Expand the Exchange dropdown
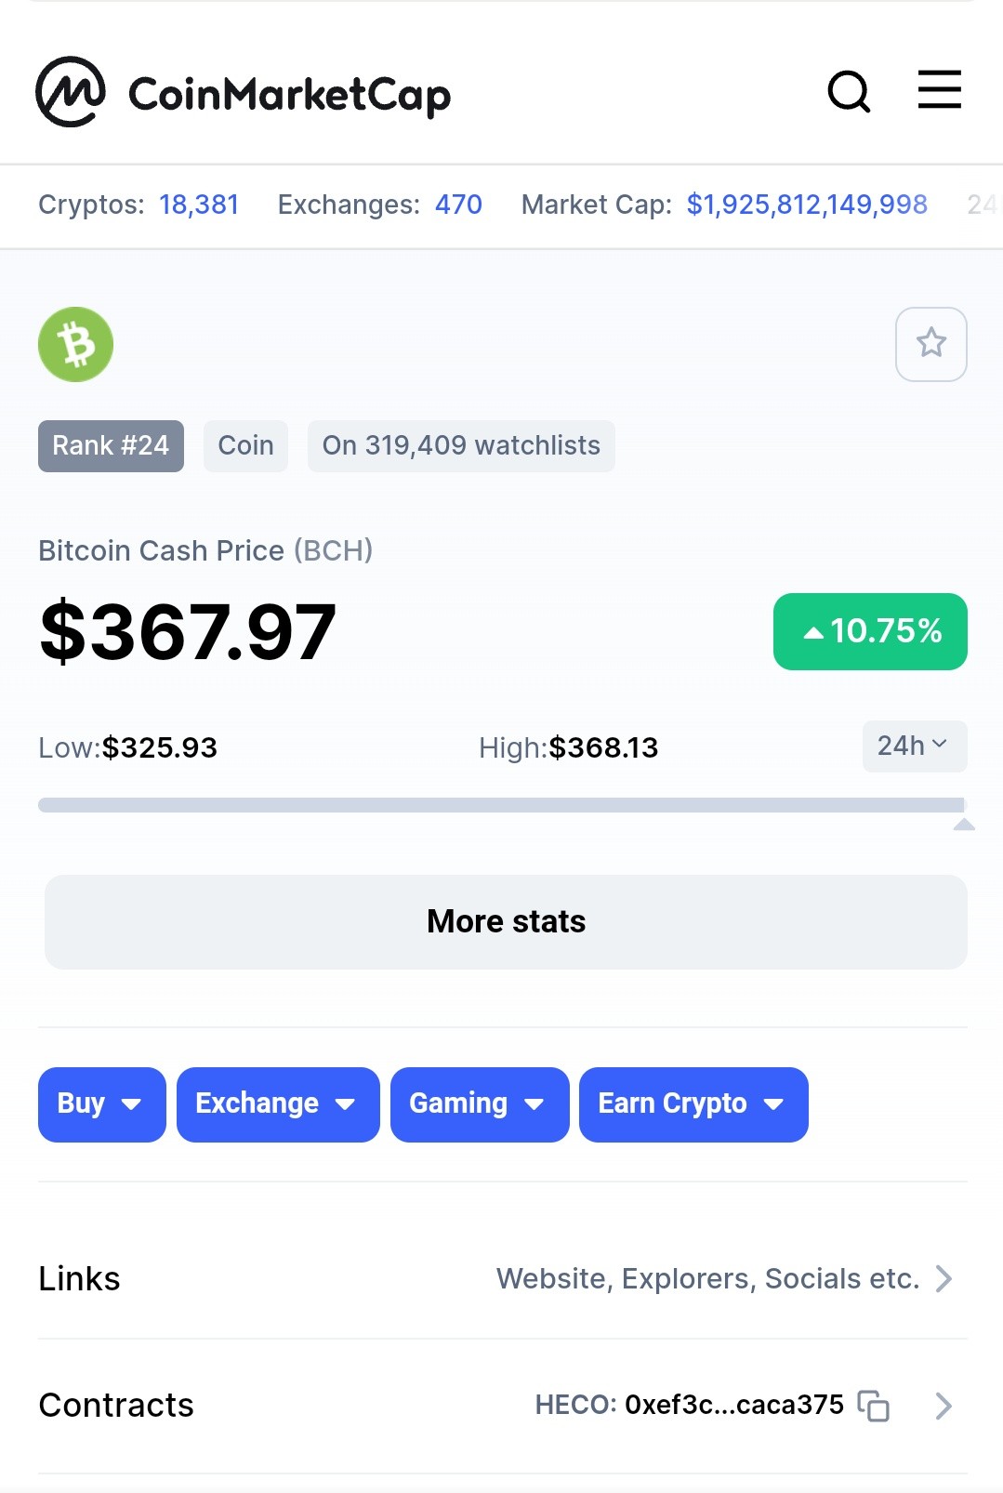This screenshot has width=1003, height=1493. [x=278, y=1104]
